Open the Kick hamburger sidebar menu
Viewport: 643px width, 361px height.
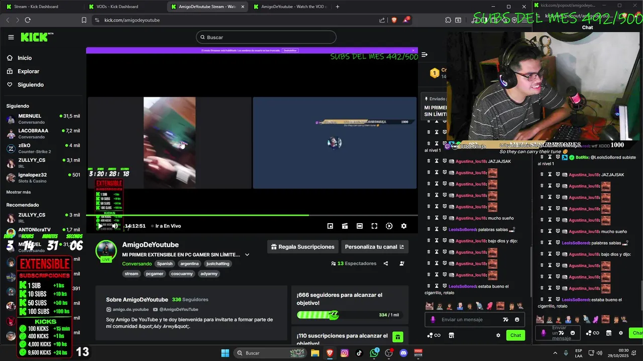[x=11, y=37]
